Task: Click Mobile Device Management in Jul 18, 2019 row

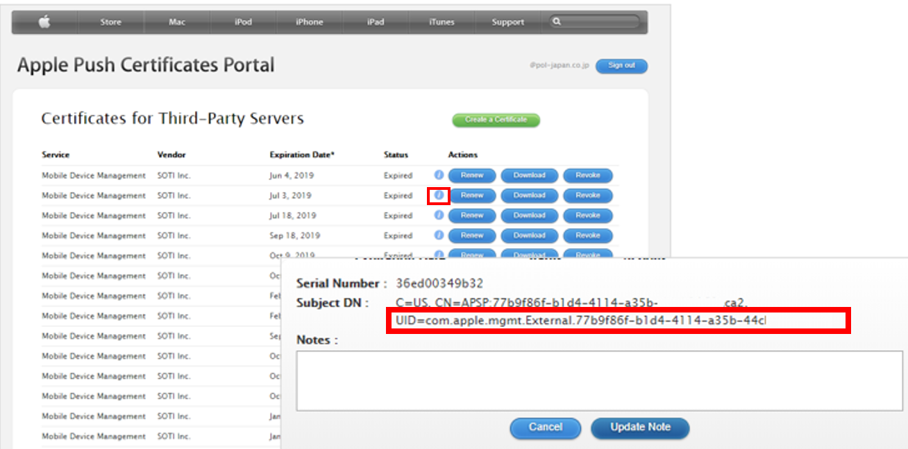Action: (94, 215)
